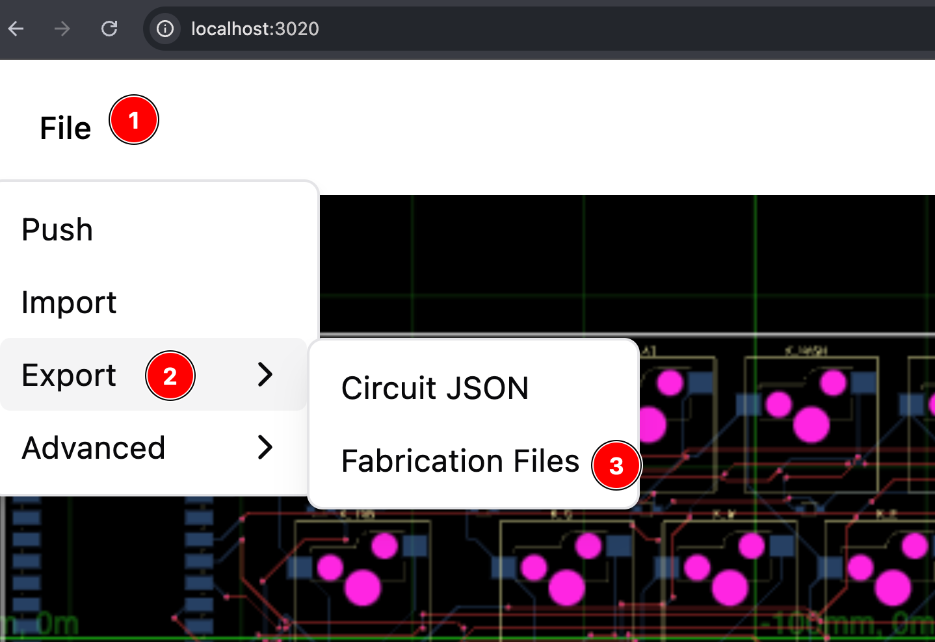Click the white PCB board outline top edge

780,335
